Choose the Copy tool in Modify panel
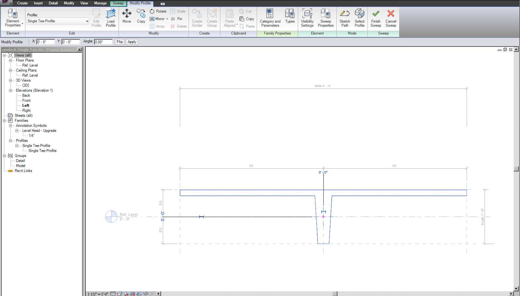Image resolution: width=520 pixels, height=296 pixels. tap(141, 16)
